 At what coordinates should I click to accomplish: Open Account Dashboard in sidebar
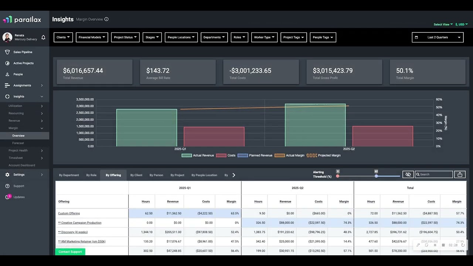22,166
